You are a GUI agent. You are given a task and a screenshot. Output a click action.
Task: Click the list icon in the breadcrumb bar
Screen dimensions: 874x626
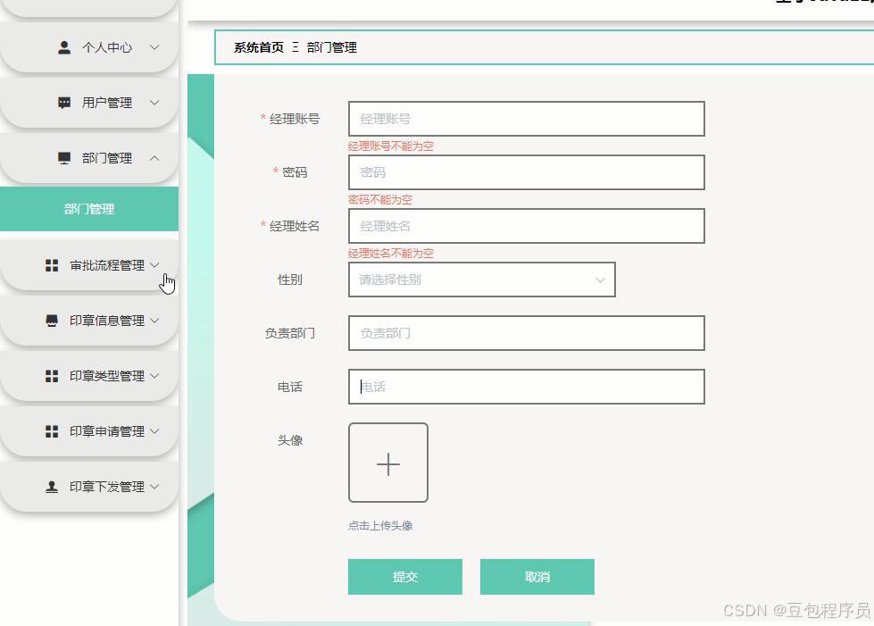coord(295,47)
